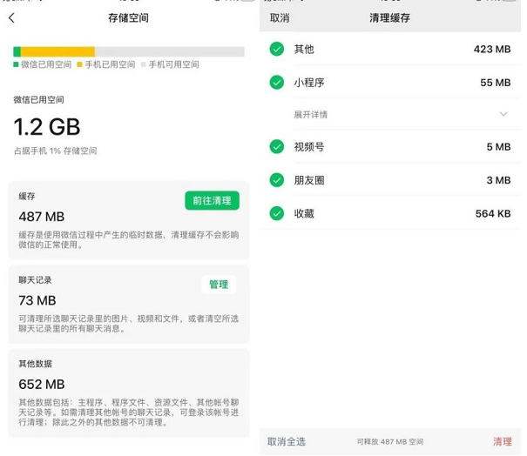Tap the 3 MB size label
This screenshot has height=456, width=527.
[x=498, y=180]
